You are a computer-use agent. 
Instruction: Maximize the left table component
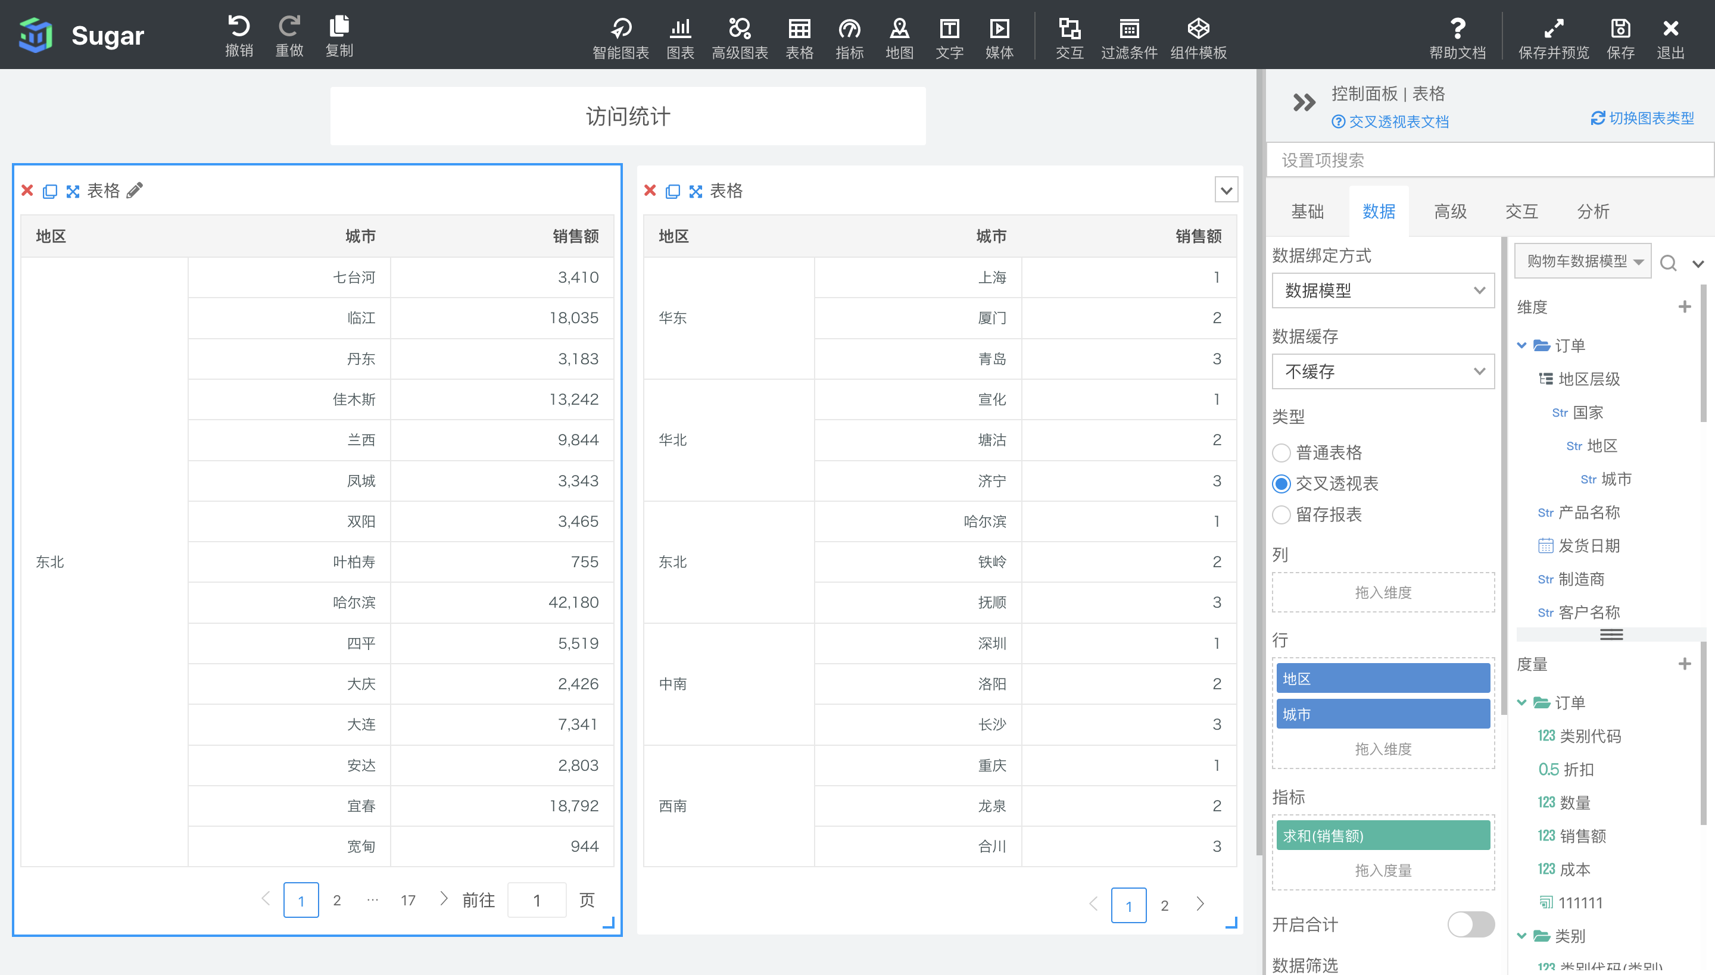[73, 192]
